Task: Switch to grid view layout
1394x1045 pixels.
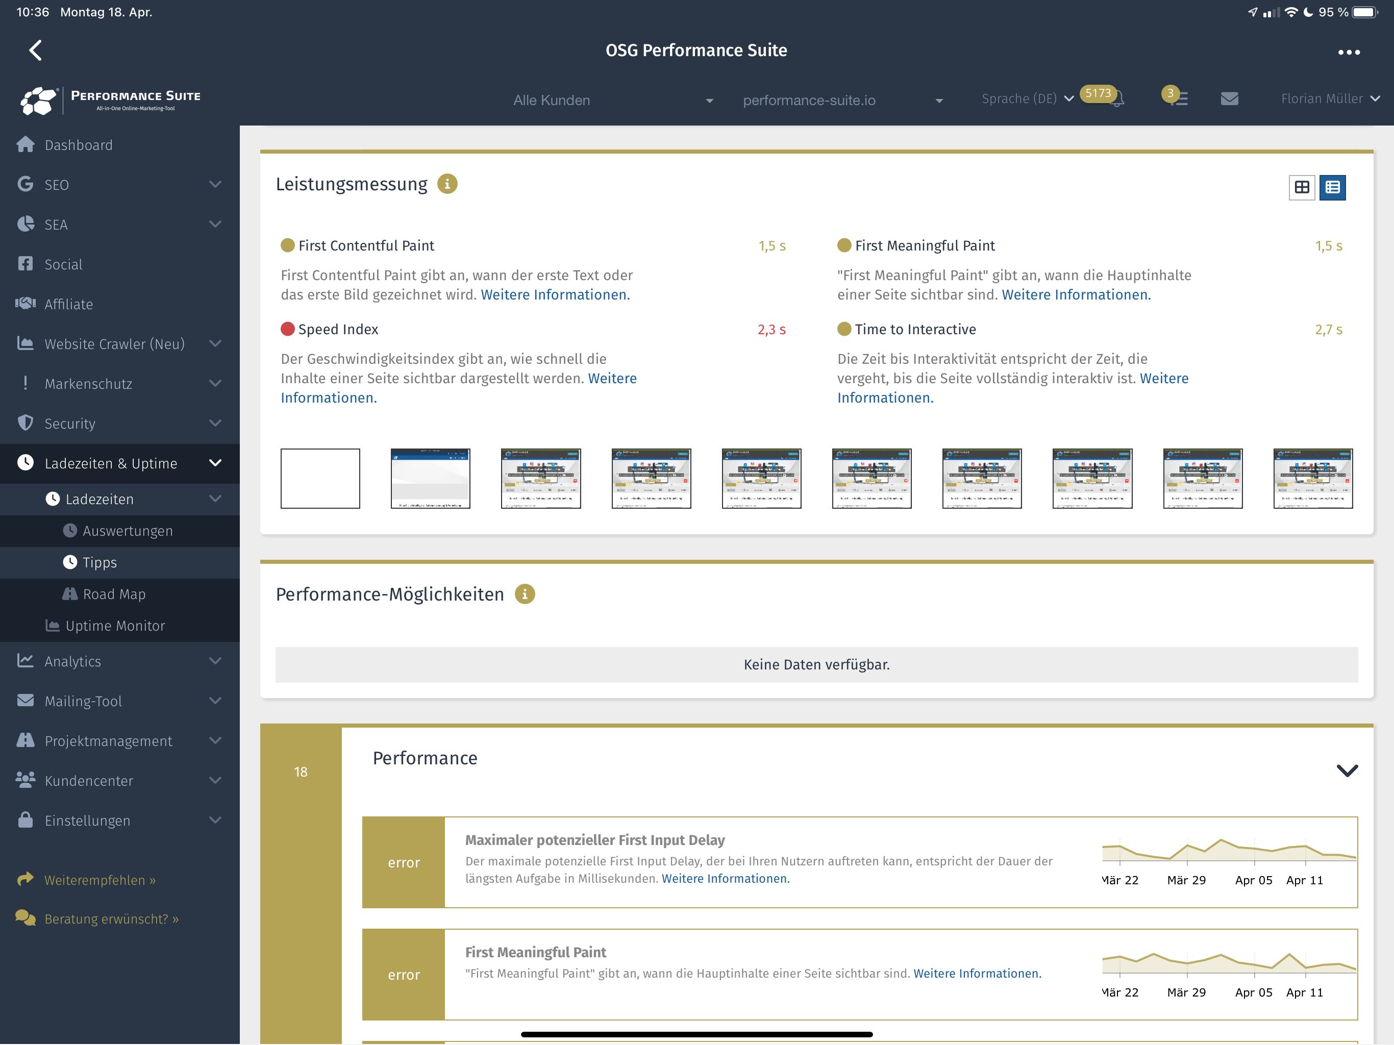Action: (x=1301, y=187)
